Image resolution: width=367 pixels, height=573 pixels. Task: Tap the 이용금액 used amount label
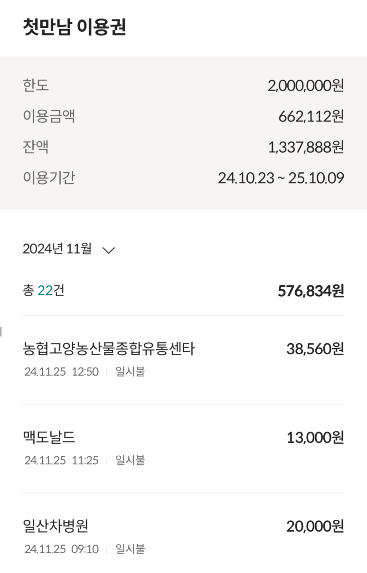click(x=49, y=116)
